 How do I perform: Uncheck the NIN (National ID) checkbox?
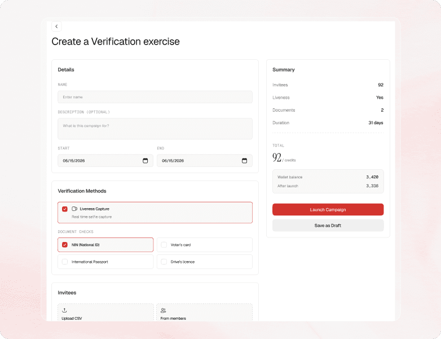(x=65, y=245)
